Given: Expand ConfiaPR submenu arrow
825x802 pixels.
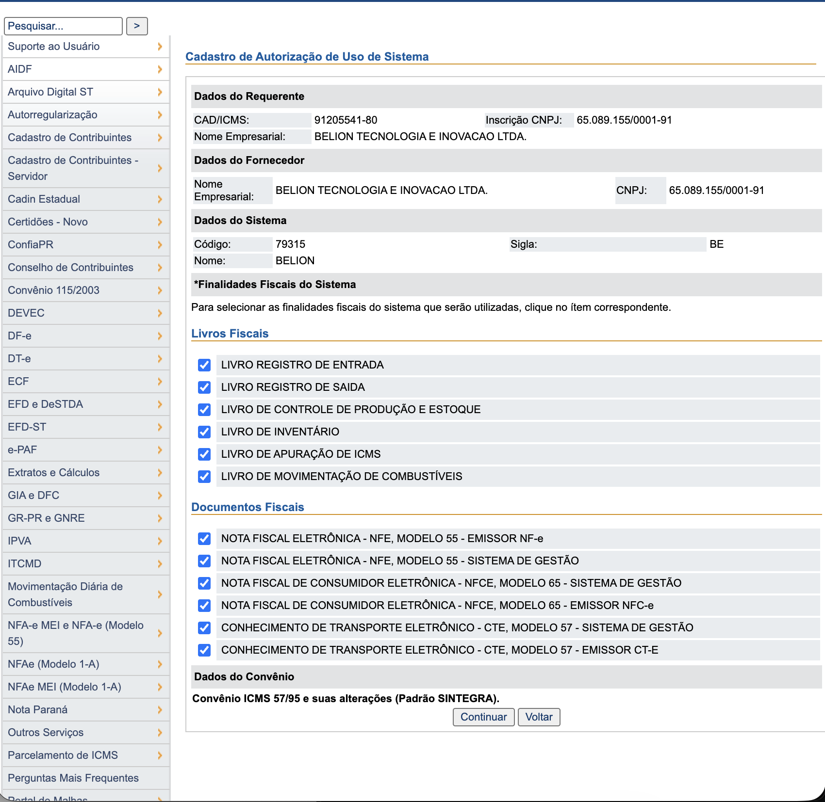Looking at the screenshot, I should click(160, 245).
